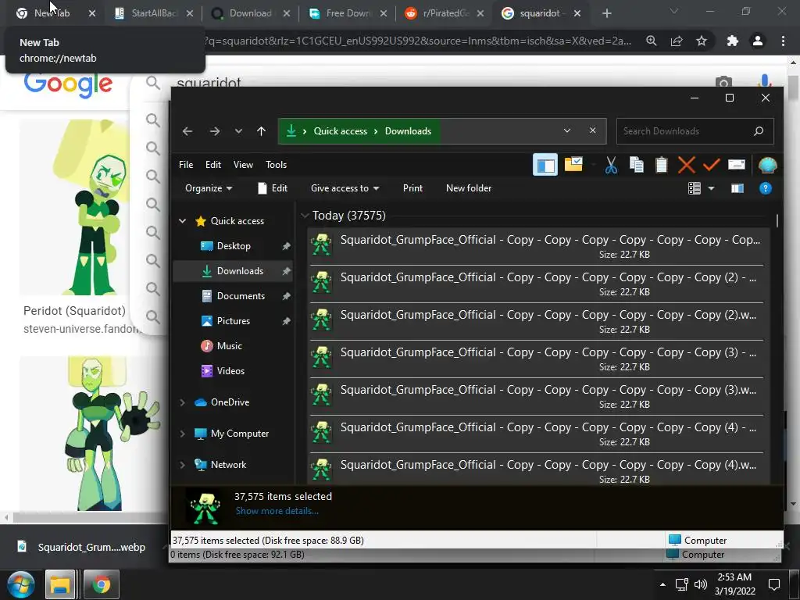The image size is (800, 600).
Task: Click the Share page icon in Chrome
Action: 677,41
